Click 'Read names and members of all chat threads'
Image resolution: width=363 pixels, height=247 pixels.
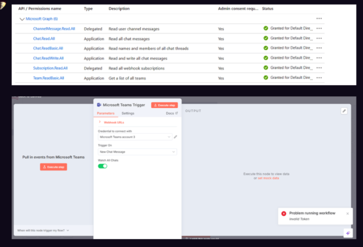tap(148, 48)
